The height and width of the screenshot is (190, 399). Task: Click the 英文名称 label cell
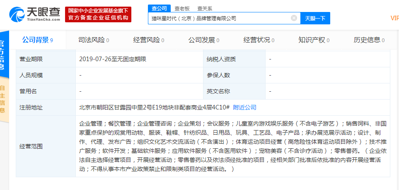click(234, 91)
